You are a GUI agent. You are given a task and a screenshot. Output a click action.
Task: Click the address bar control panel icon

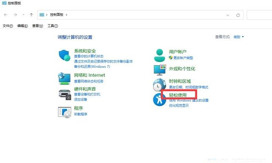click(42, 15)
